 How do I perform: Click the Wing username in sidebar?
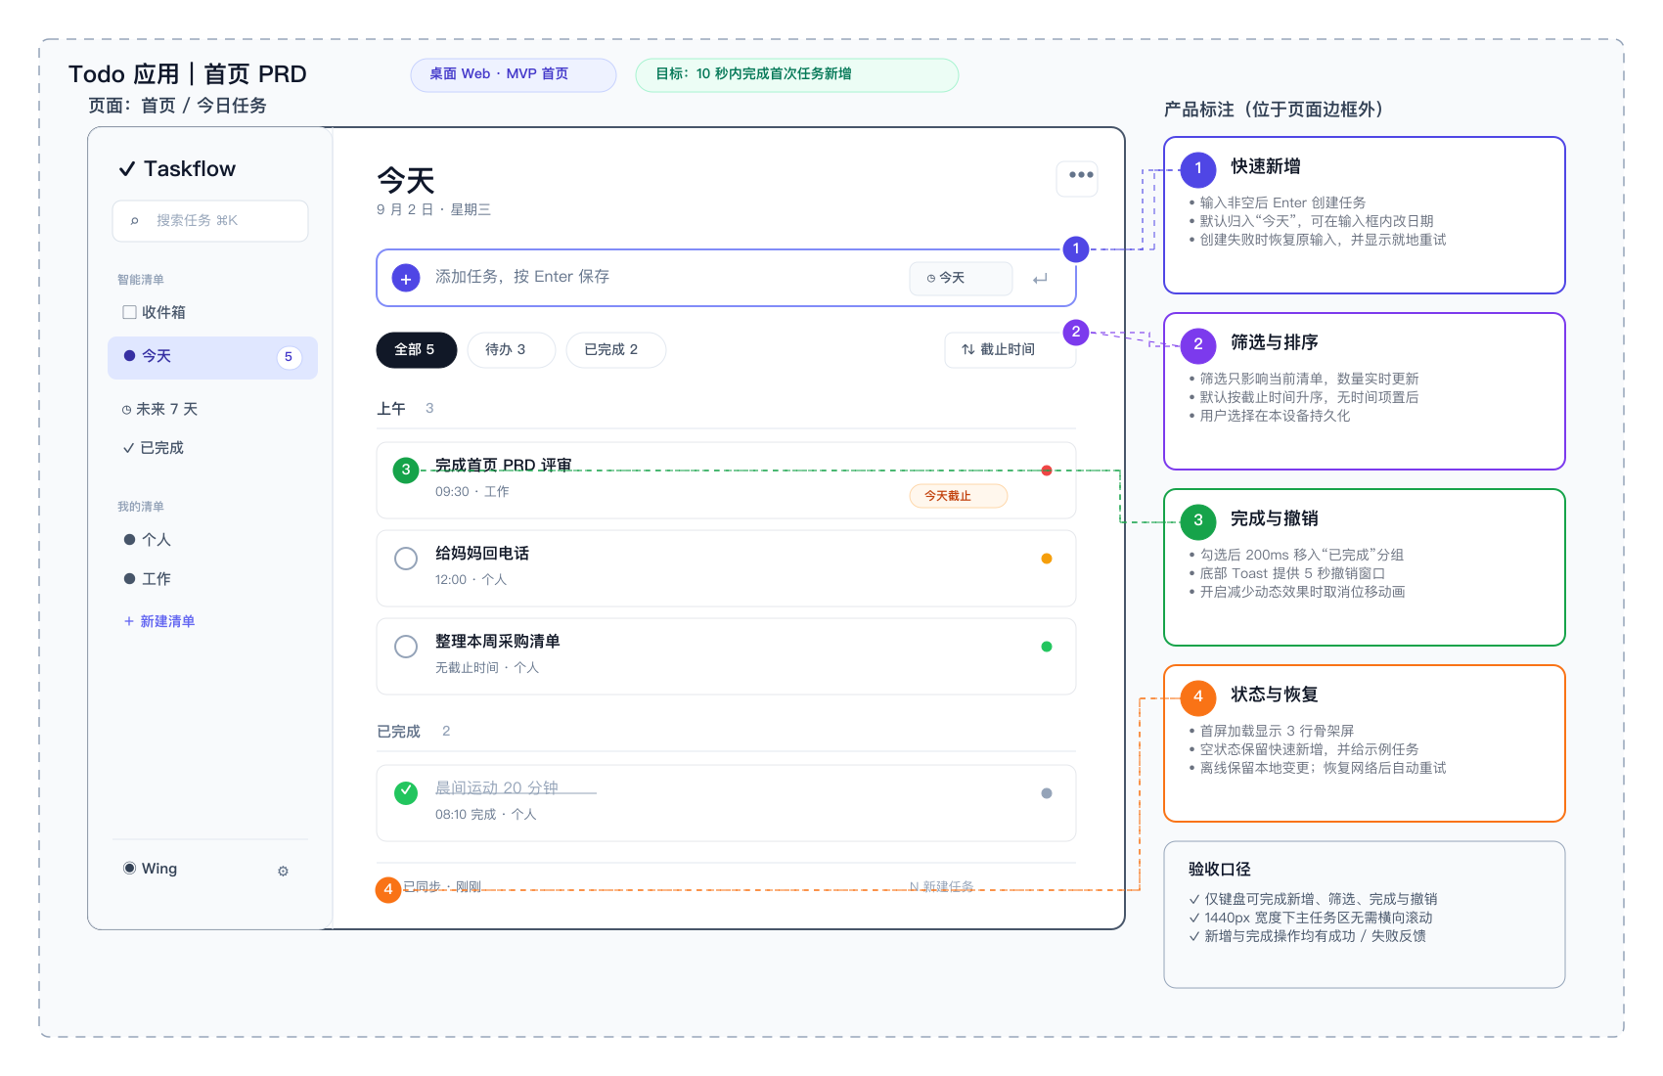click(159, 869)
